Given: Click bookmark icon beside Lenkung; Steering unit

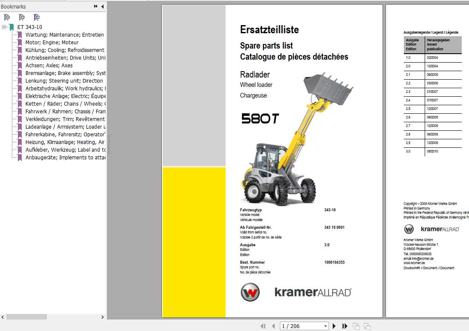Looking at the screenshot, I should click(20, 81).
